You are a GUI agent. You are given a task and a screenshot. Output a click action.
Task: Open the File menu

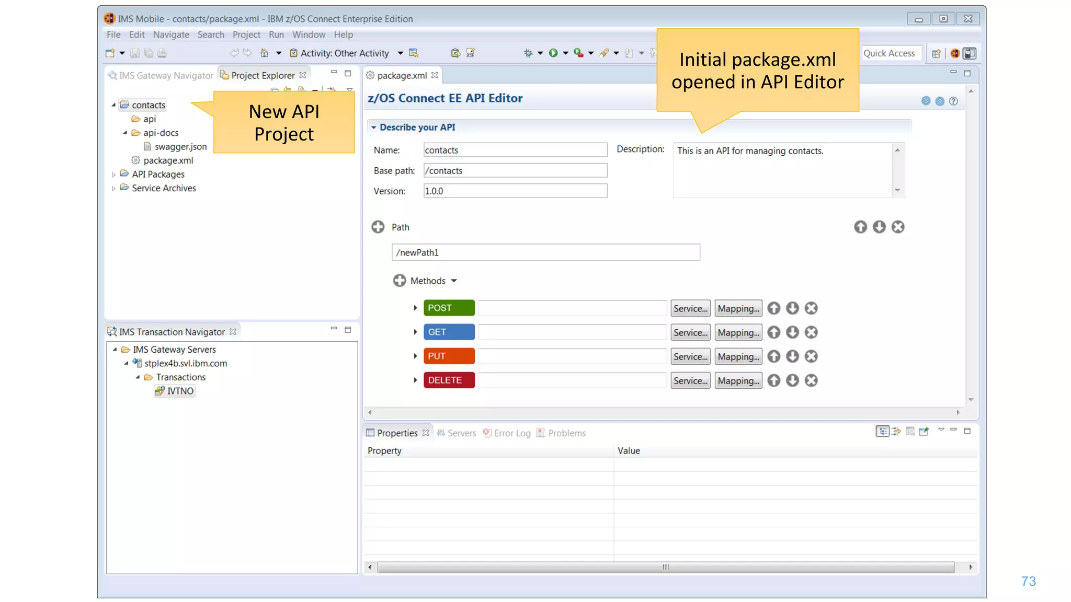113,34
